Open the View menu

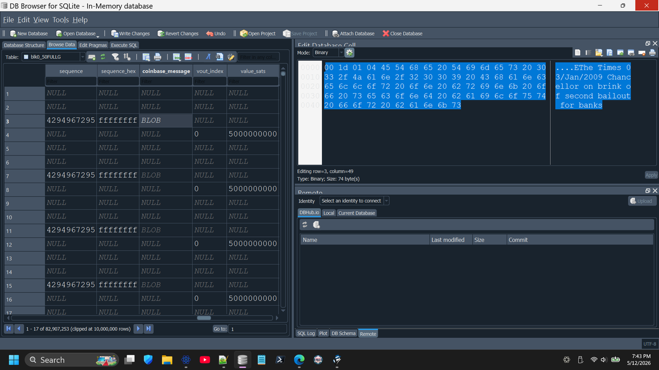pos(41,20)
